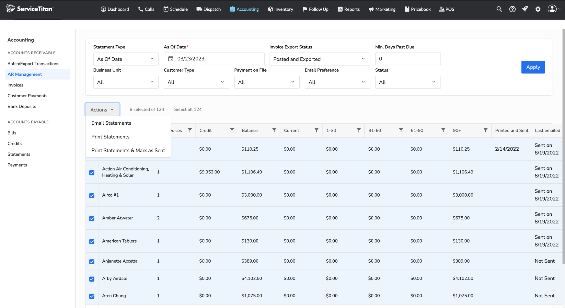Open Follow Up via the flag icon
The height and width of the screenshot is (308, 565).
click(305, 9)
